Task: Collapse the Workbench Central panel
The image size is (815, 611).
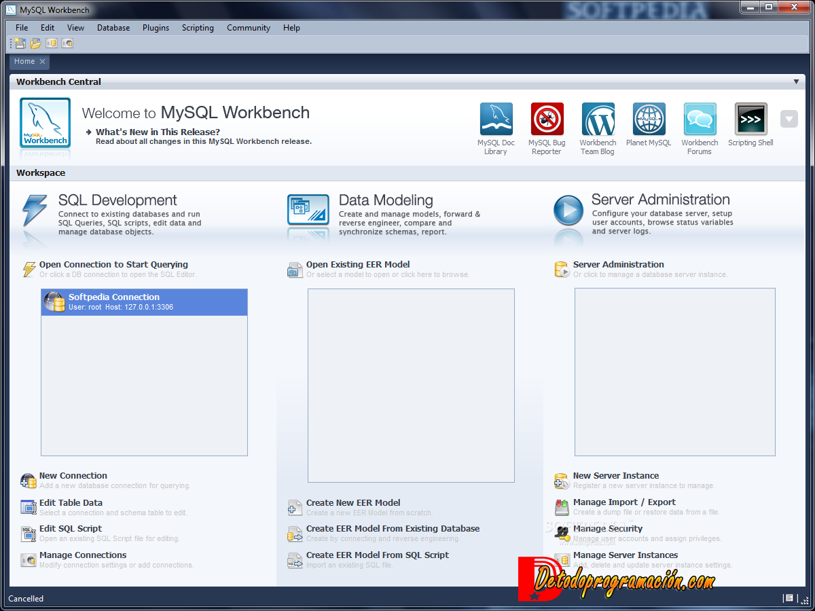Action: click(796, 81)
